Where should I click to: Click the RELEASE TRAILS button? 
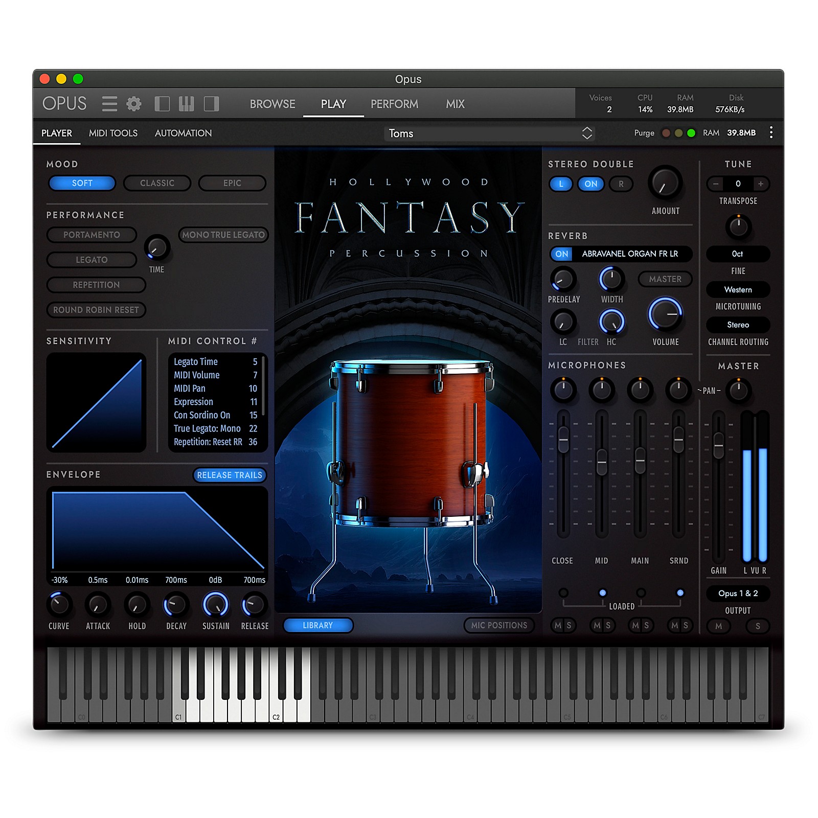(230, 475)
